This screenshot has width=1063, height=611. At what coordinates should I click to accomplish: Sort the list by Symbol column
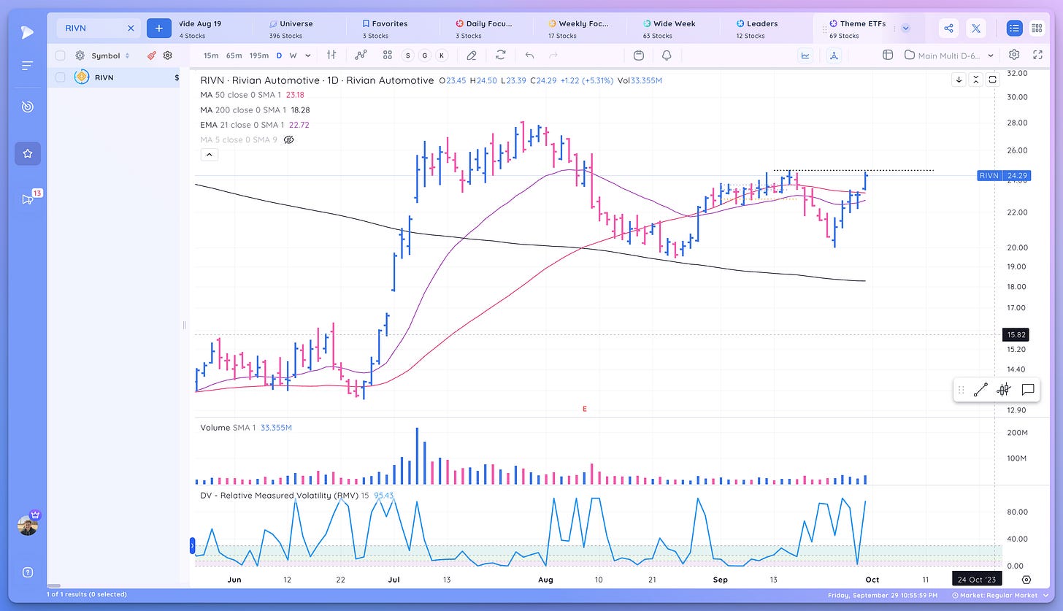pos(110,55)
